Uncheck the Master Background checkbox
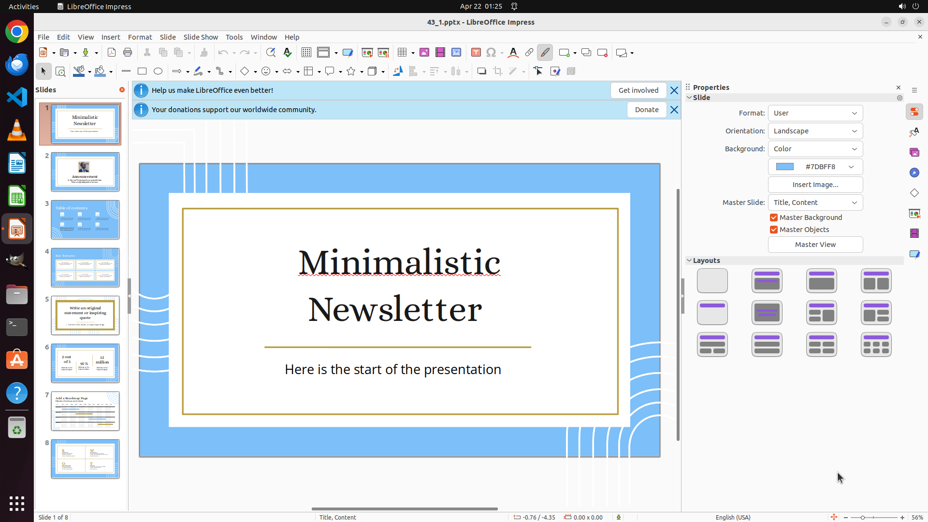Image resolution: width=928 pixels, height=522 pixels. click(774, 217)
